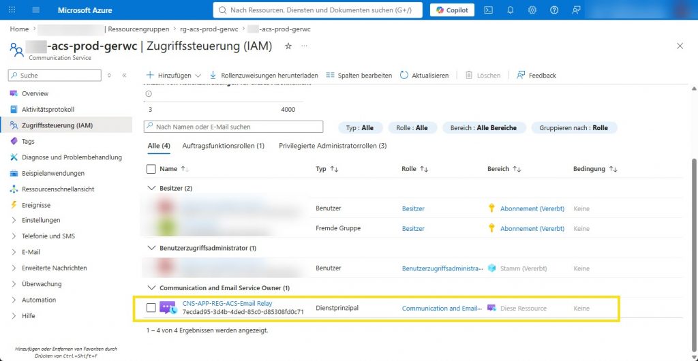Switch to Privilegierte Administratorrollen (3) tab

333,146
